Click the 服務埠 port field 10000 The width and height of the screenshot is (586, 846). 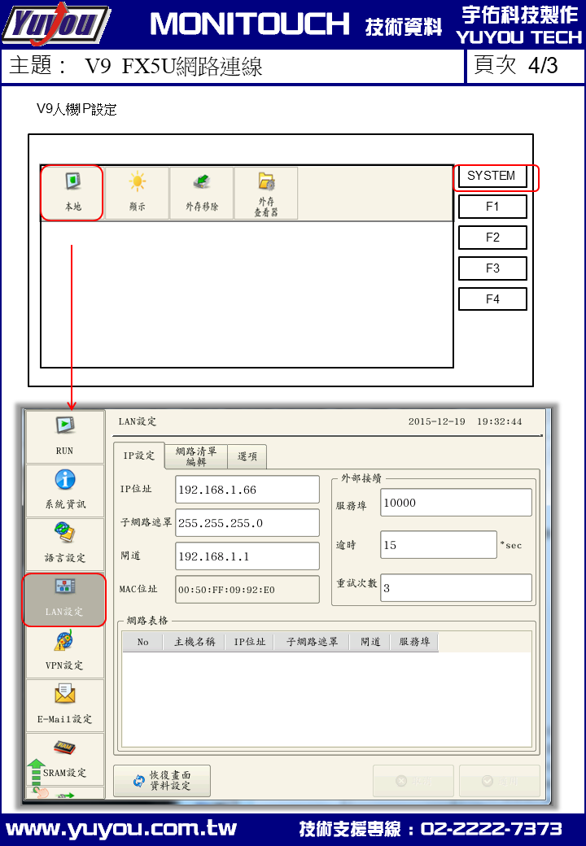(x=456, y=503)
